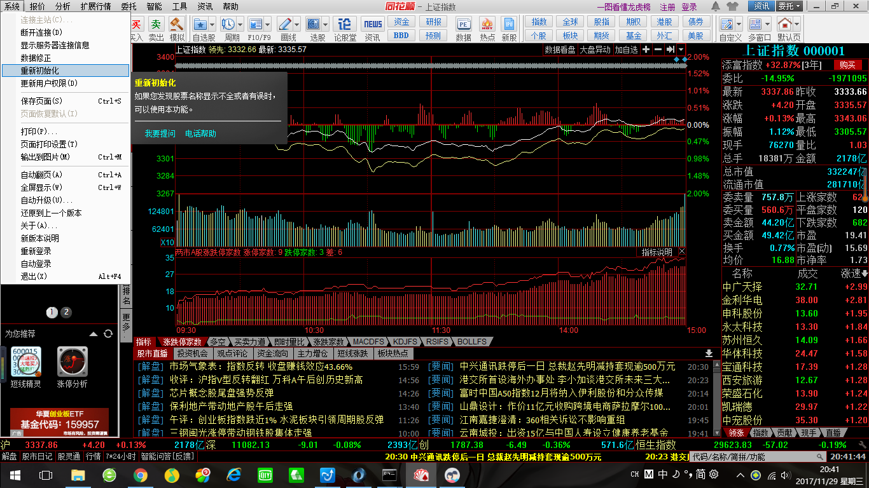Click the minus zoom-out icon on chart header
The height and width of the screenshot is (488, 869).
[x=658, y=50]
